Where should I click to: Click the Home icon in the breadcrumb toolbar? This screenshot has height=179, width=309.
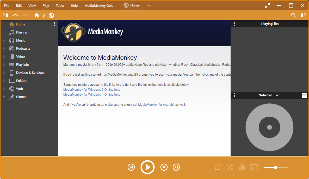tap(37, 15)
